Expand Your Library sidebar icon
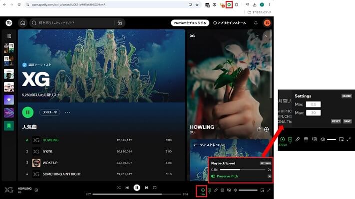The image size is (355, 199). click(x=9, y=36)
